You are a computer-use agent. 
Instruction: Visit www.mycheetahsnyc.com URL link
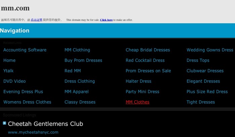(33, 132)
